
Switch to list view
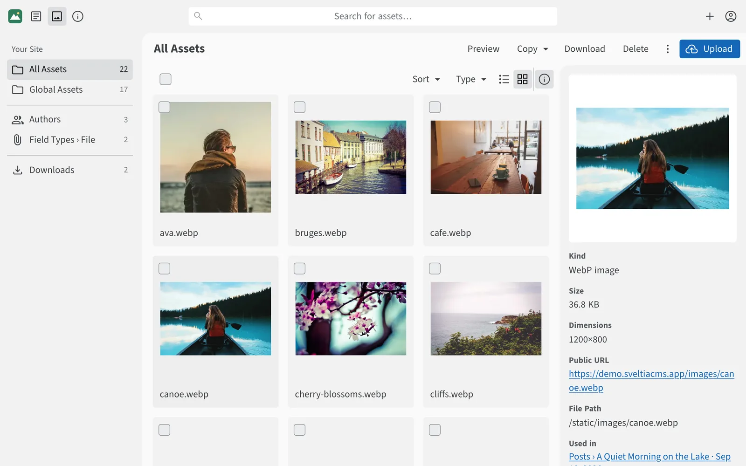[504, 79]
